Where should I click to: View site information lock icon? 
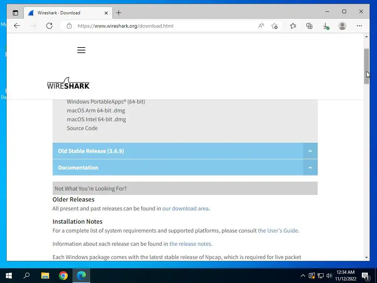(69, 26)
